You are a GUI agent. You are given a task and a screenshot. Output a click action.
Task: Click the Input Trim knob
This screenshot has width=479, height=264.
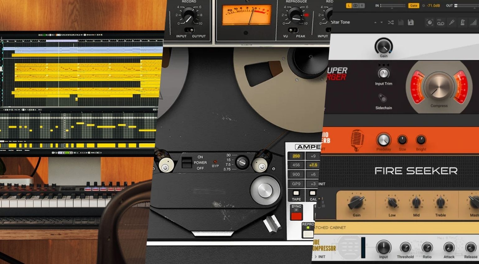(384, 74)
